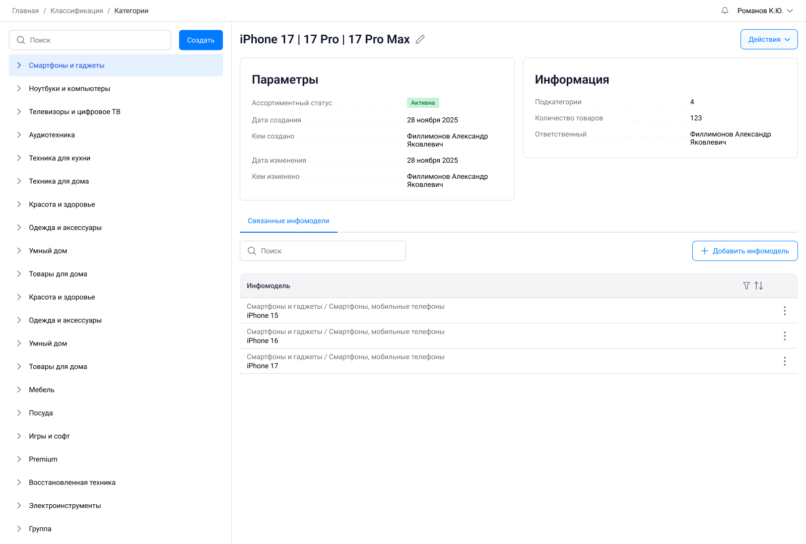Image resolution: width=806 pixels, height=544 pixels.
Task: Open the three-dot menu for iPhone 15
Action: 784,311
